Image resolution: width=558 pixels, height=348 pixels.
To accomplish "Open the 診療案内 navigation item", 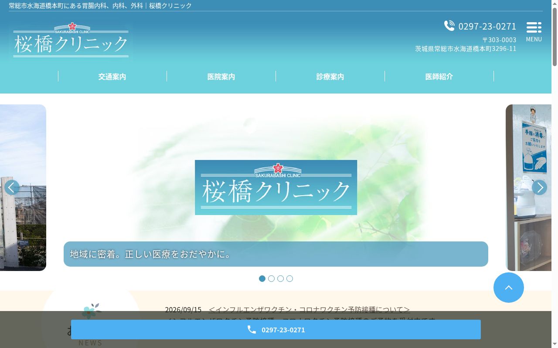I will point(330,77).
